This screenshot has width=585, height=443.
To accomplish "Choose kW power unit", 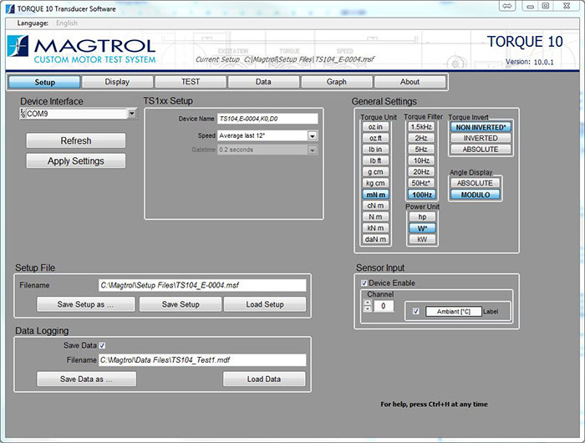I will tap(422, 239).
